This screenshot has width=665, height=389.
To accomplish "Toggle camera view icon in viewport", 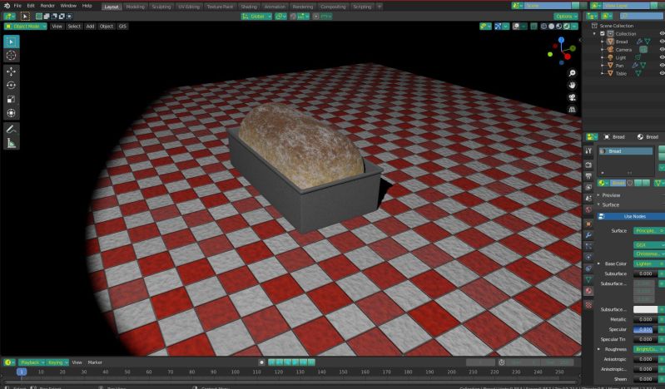I will (572, 97).
